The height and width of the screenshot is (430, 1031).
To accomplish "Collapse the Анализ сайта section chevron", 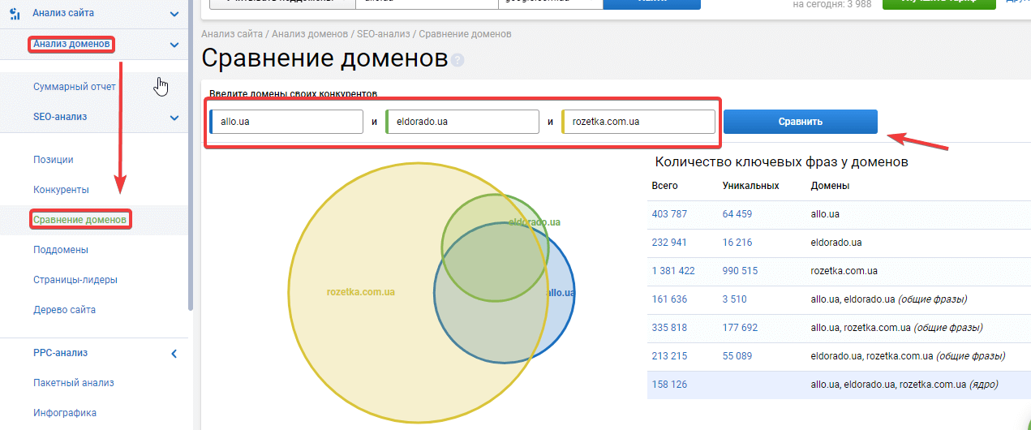I will click(174, 14).
